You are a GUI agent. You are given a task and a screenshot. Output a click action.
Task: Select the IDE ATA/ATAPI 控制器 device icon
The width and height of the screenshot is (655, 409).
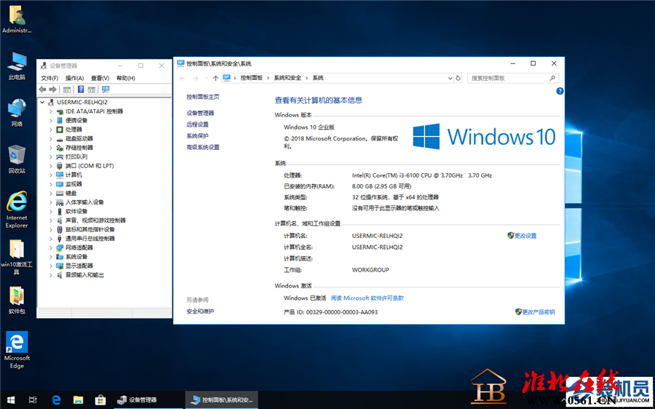point(60,111)
